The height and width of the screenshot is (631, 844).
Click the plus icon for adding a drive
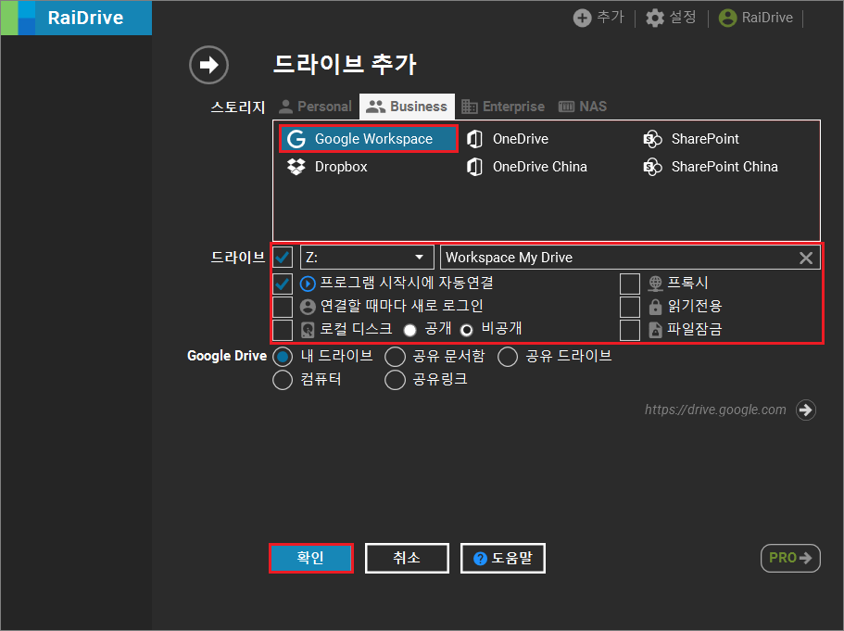coord(582,18)
